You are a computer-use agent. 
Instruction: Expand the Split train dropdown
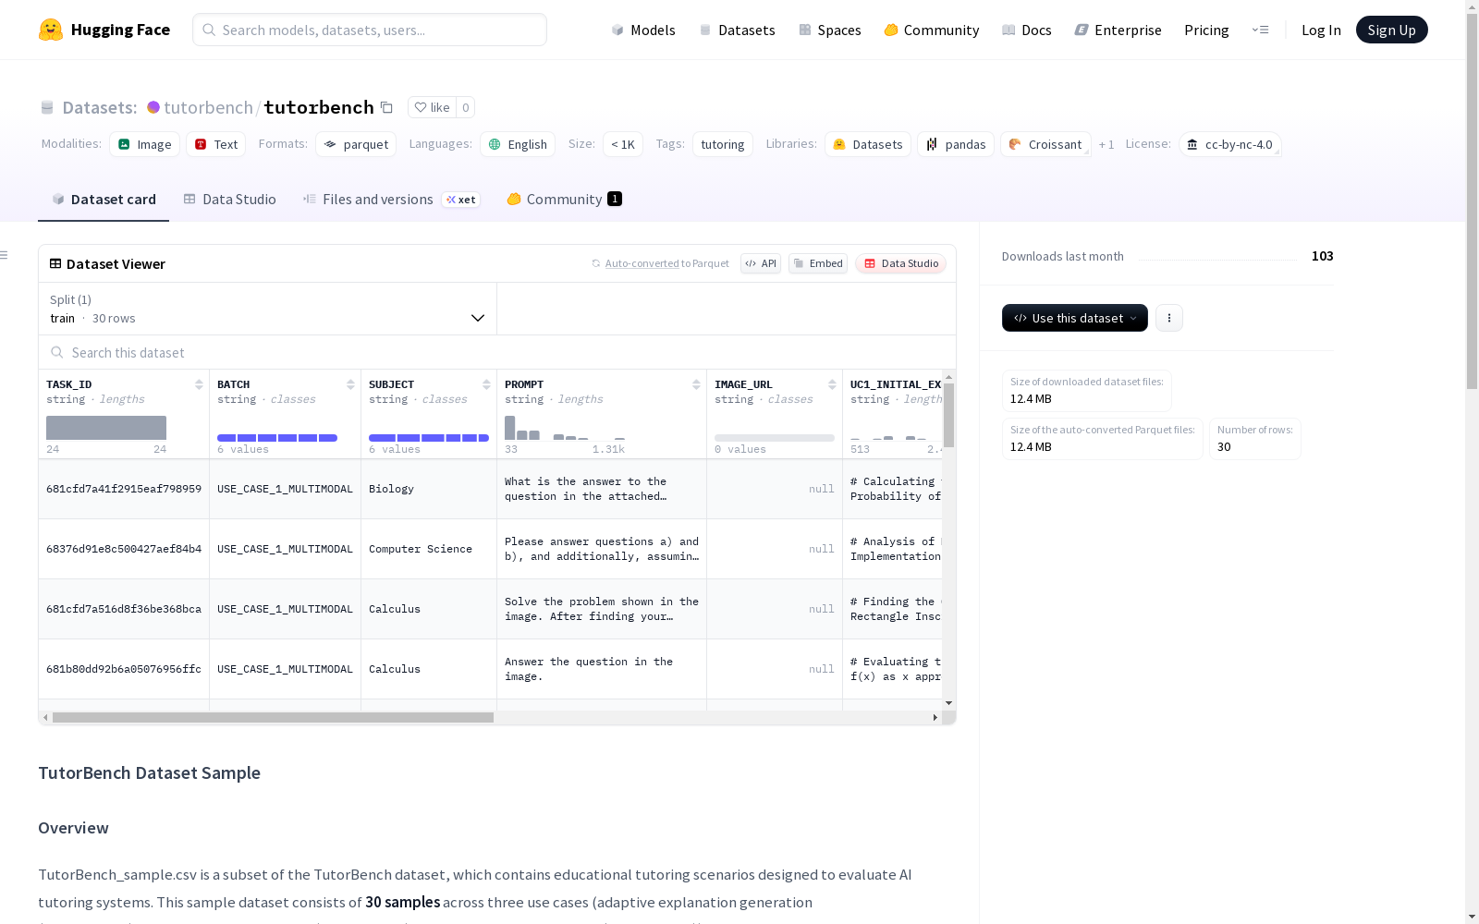coord(268,309)
